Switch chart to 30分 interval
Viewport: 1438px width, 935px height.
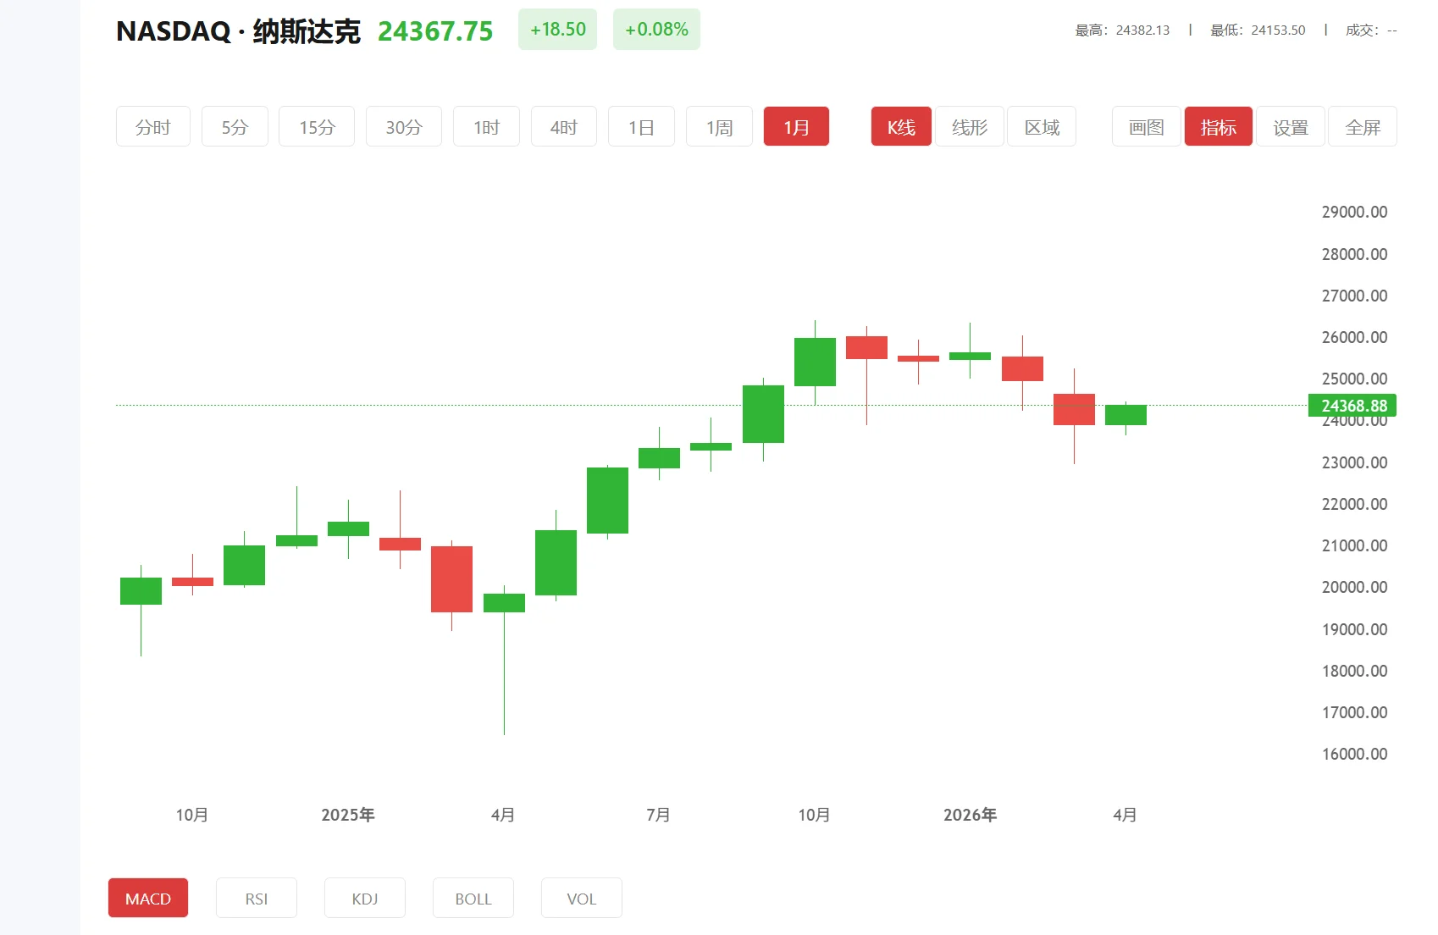tap(404, 127)
